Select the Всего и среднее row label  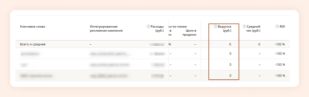pyautogui.click(x=33, y=44)
